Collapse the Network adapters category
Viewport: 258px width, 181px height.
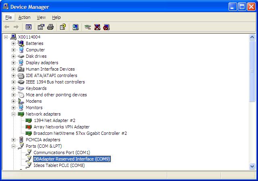pyautogui.click(x=13, y=114)
